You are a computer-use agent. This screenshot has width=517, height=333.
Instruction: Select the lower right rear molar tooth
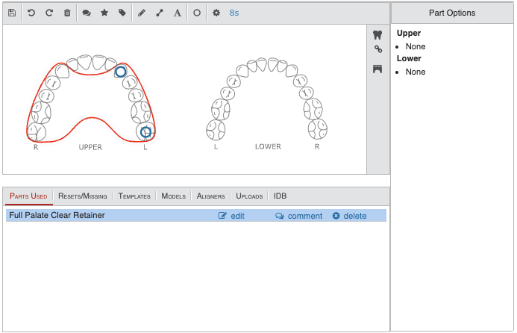(318, 129)
